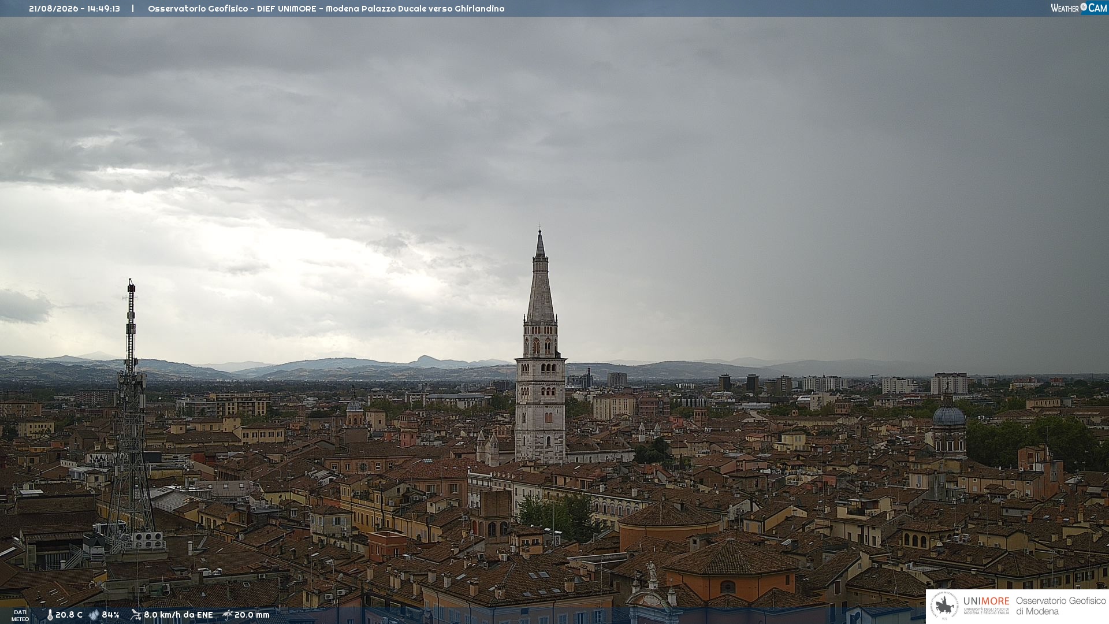This screenshot has width=1109, height=624.
Task: Click Osservatorio Geofisico di Modena text
Action: click(x=1060, y=606)
